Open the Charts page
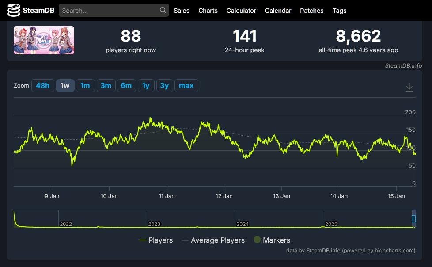 coord(208,11)
